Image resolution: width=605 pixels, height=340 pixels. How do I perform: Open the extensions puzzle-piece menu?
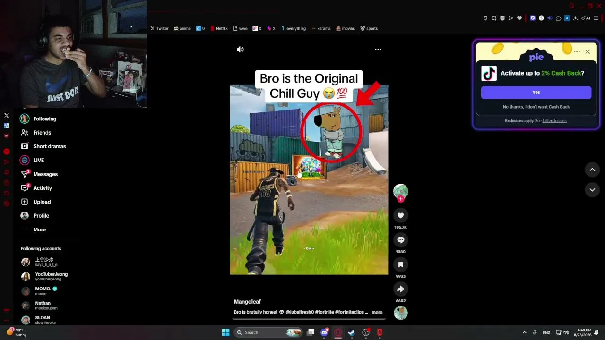[x=558, y=18]
